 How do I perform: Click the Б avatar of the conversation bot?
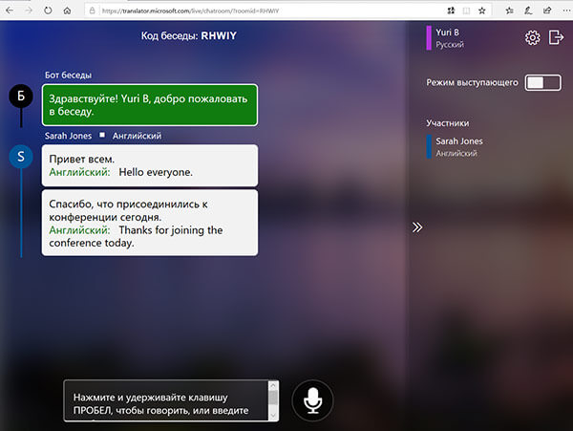[20, 96]
